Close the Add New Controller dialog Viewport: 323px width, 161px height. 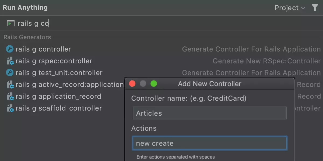[x=132, y=84]
